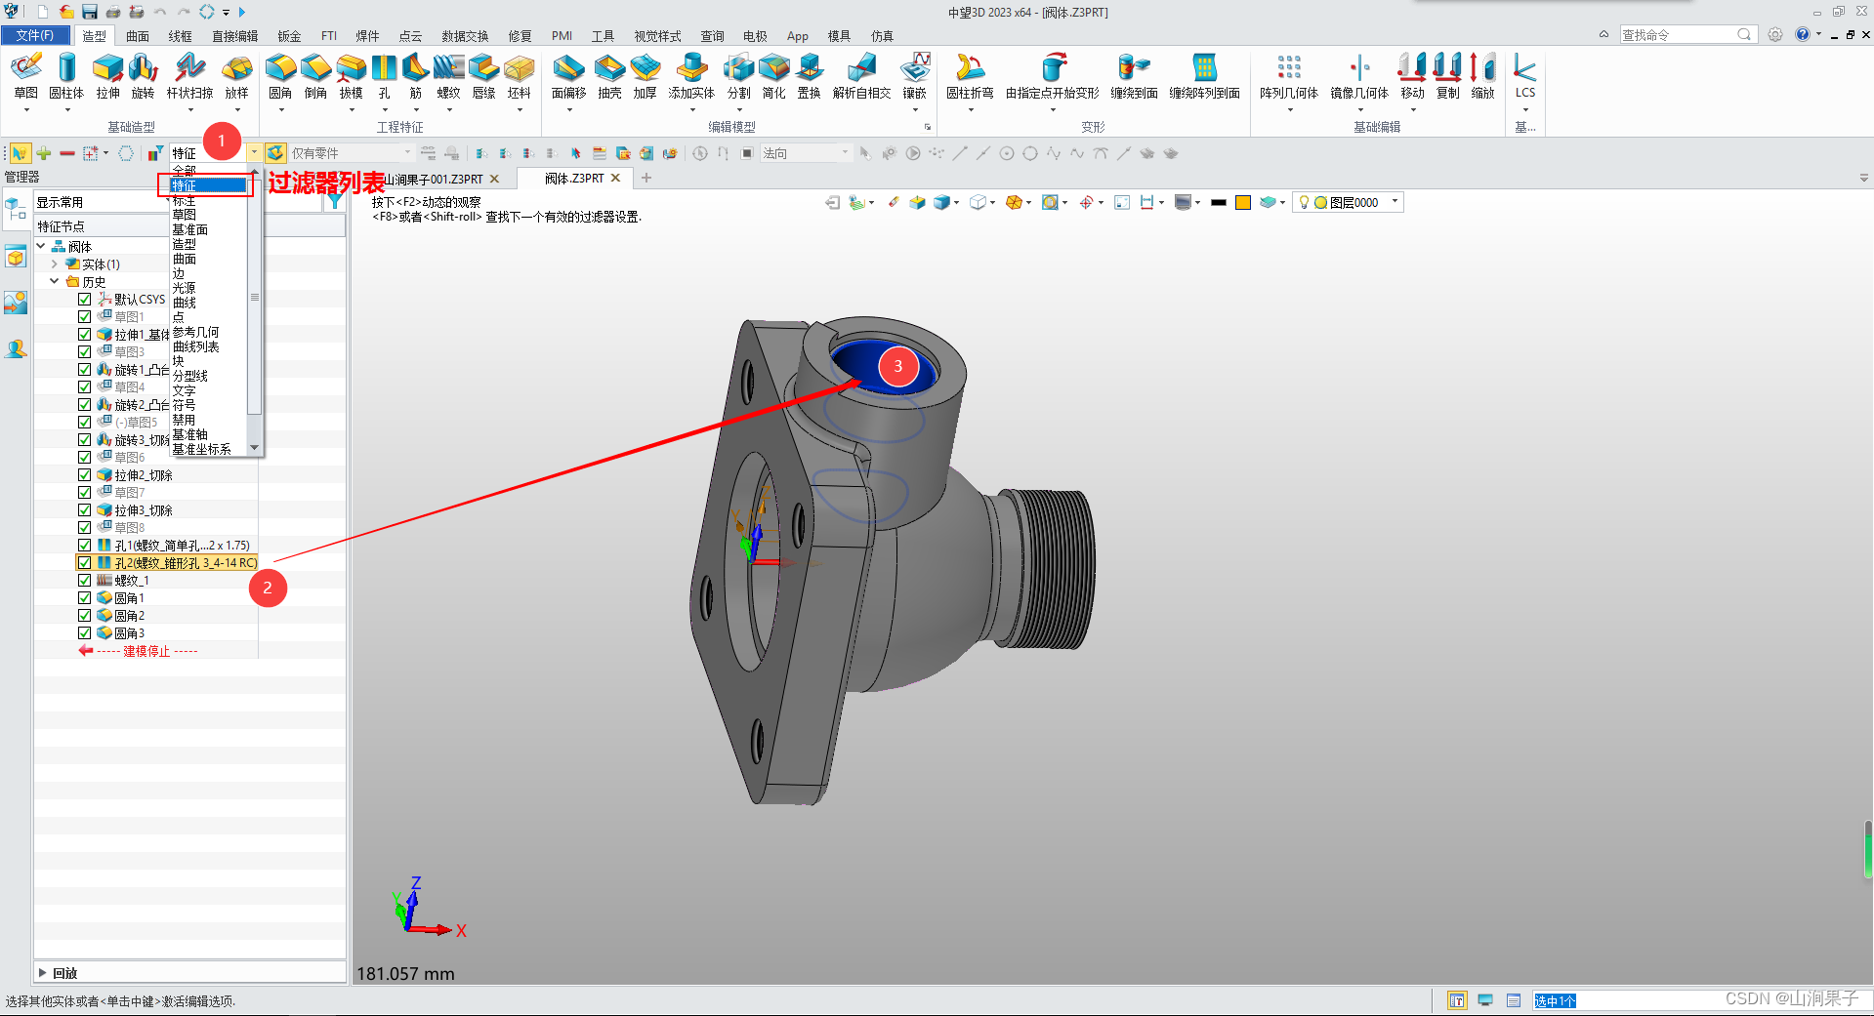Screen dimensions: 1874x1016
Task: Collapse the 阀体 tree root node
Action: (41, 246)
